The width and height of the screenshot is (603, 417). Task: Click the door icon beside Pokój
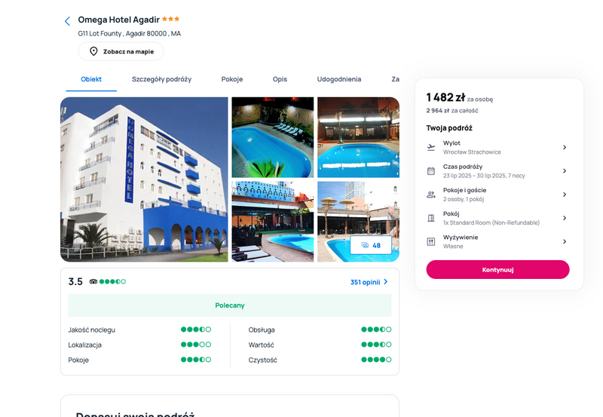[x=431, y=218]
